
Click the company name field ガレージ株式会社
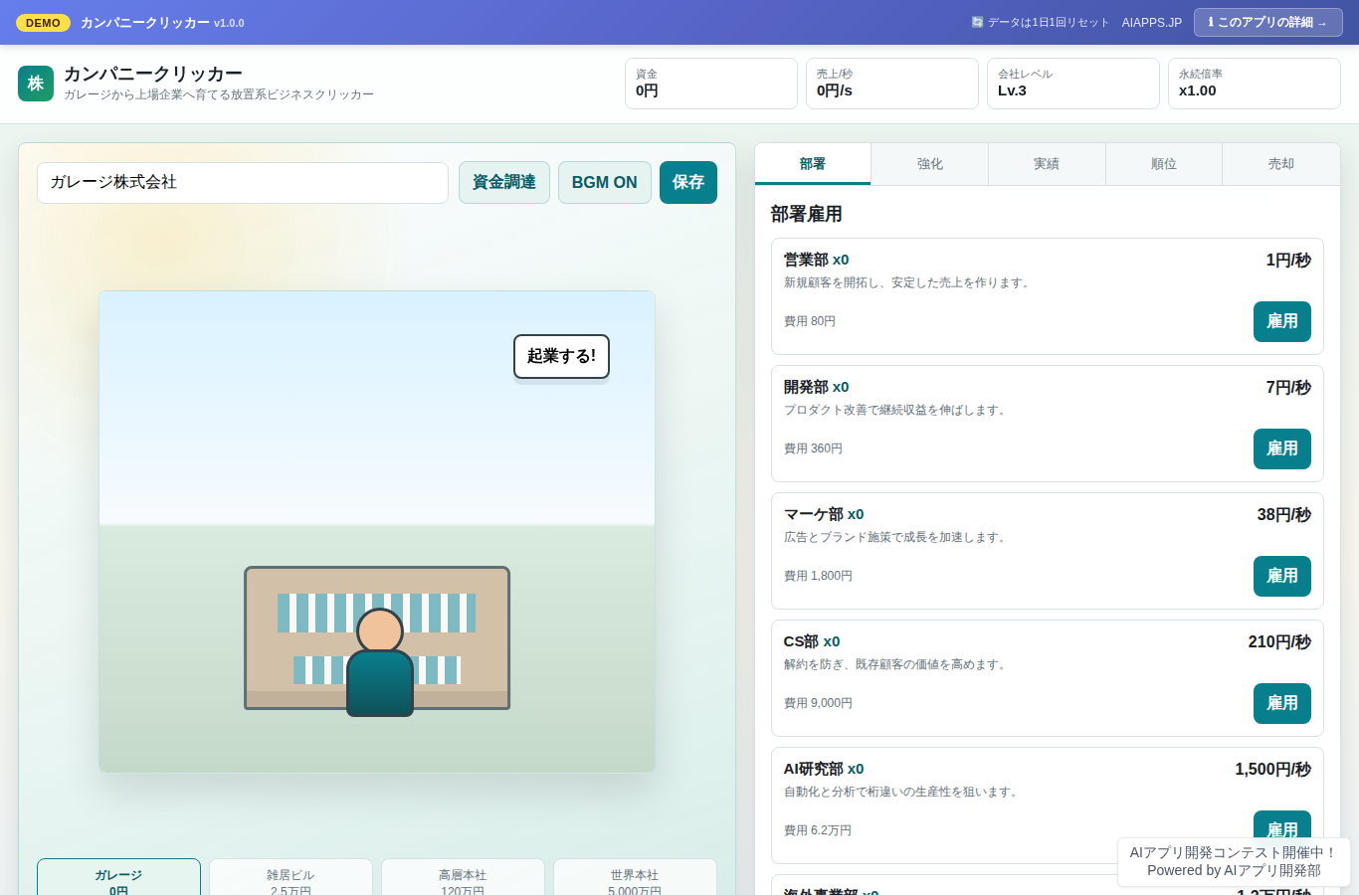tap(243, 183)
